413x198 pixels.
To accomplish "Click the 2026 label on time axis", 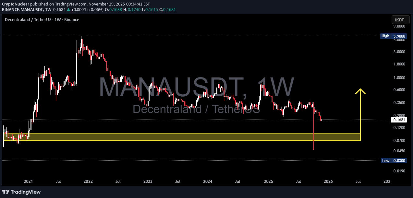I will 328,182.
